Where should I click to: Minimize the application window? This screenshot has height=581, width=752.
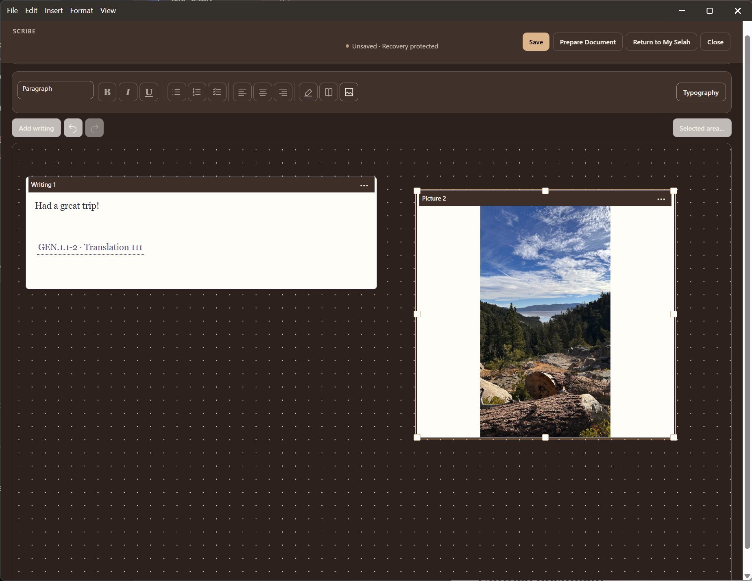coord(682,11)
